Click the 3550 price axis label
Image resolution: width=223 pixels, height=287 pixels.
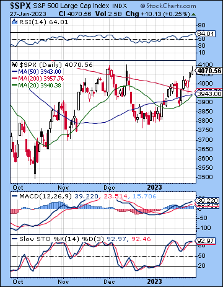[x=205, y=167]
